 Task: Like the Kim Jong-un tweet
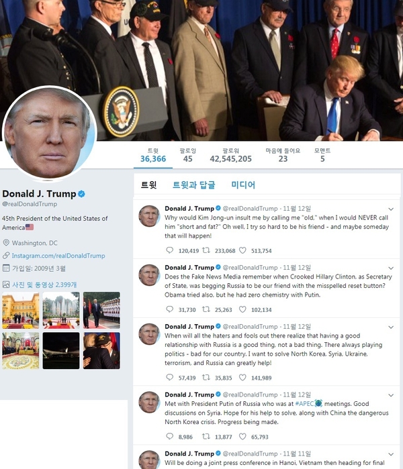click(x=242, y=250)
